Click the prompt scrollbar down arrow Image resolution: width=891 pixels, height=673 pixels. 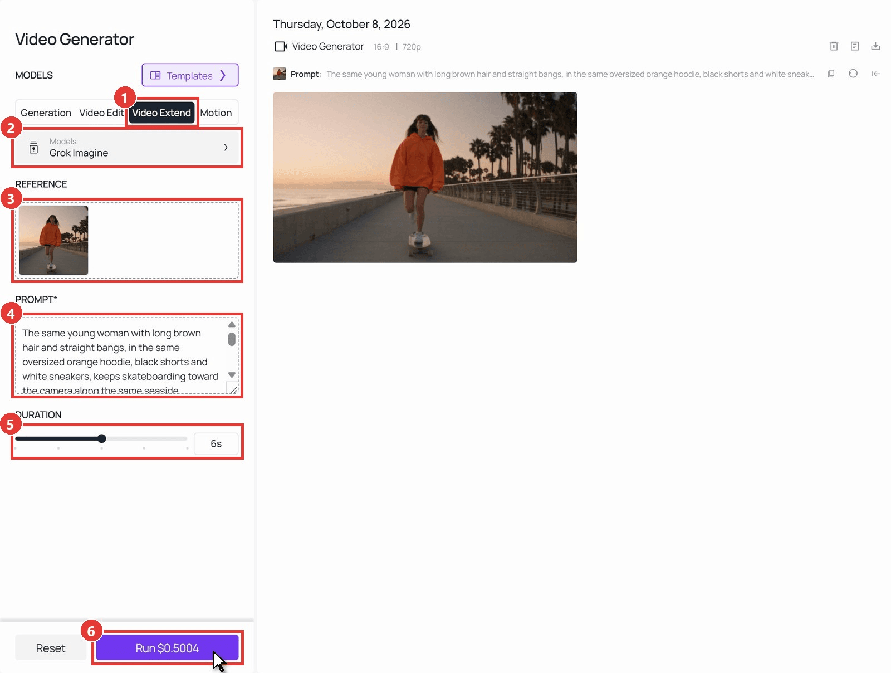232,375
